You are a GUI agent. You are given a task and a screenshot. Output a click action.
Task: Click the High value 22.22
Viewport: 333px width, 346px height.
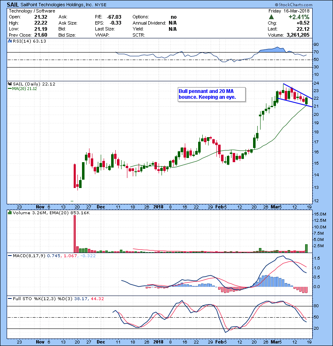coord(41,23)
